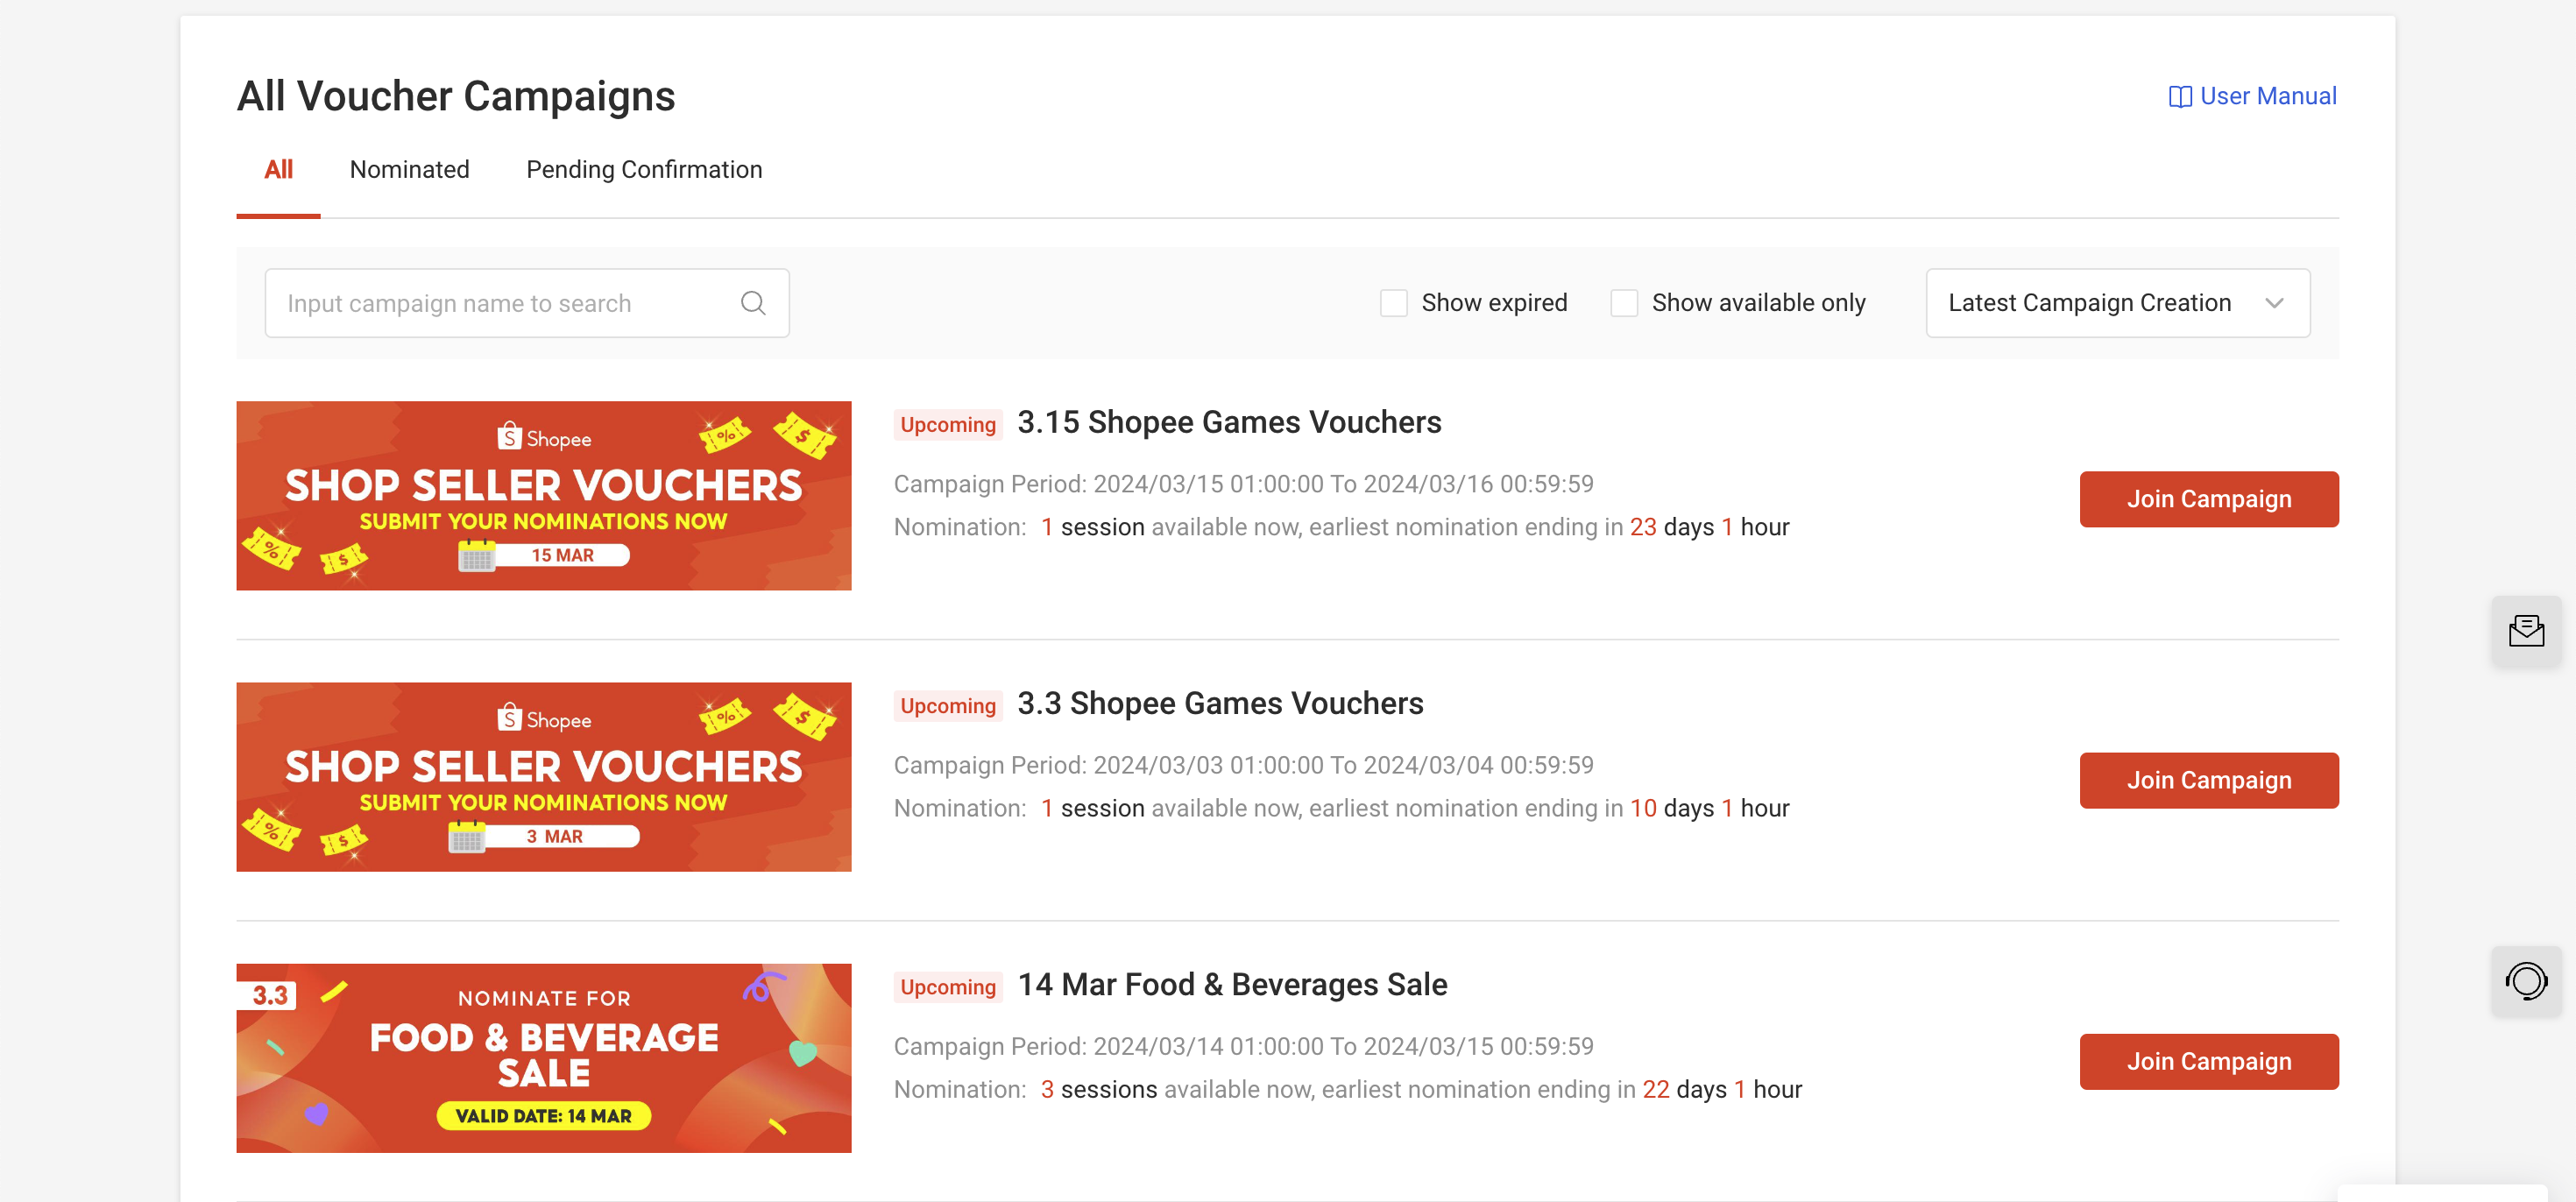Select the All tab
Screen dimensions: 2576x1202
278,170
